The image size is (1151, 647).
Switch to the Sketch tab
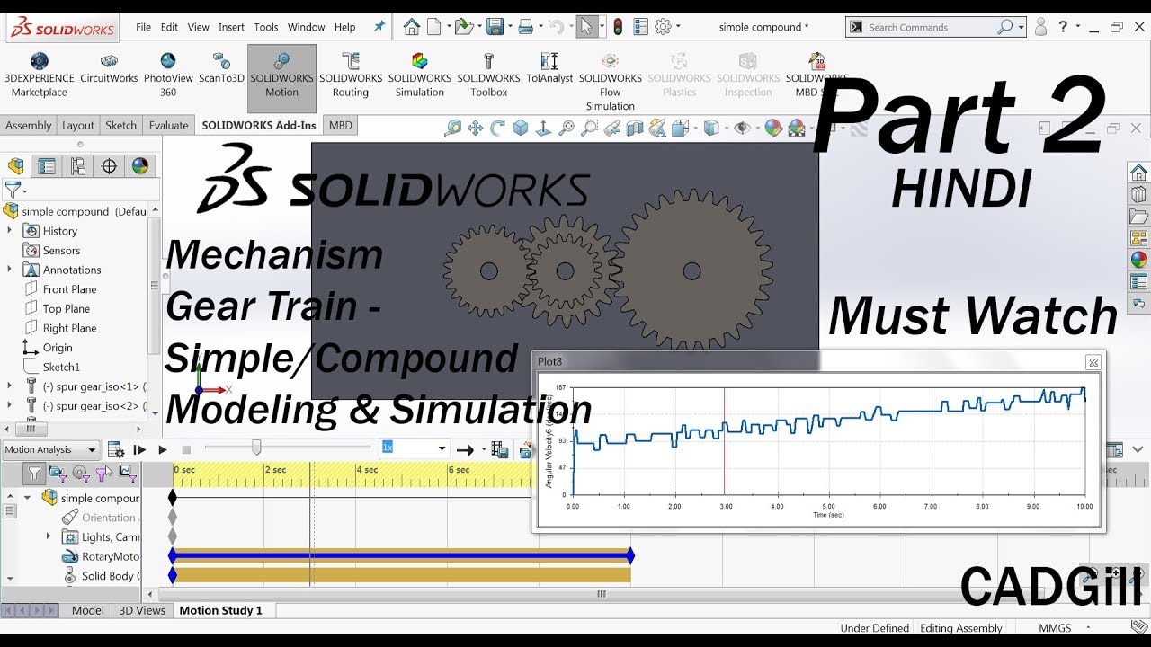pos(120,125)
